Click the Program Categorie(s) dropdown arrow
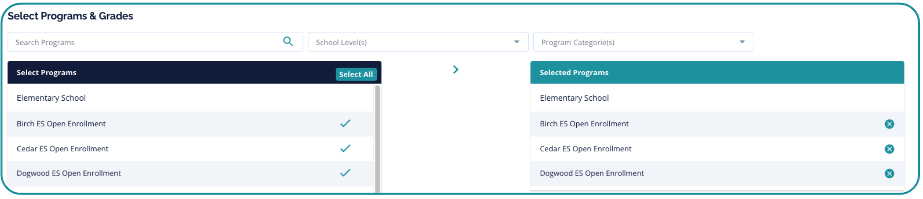 point(742,42)
